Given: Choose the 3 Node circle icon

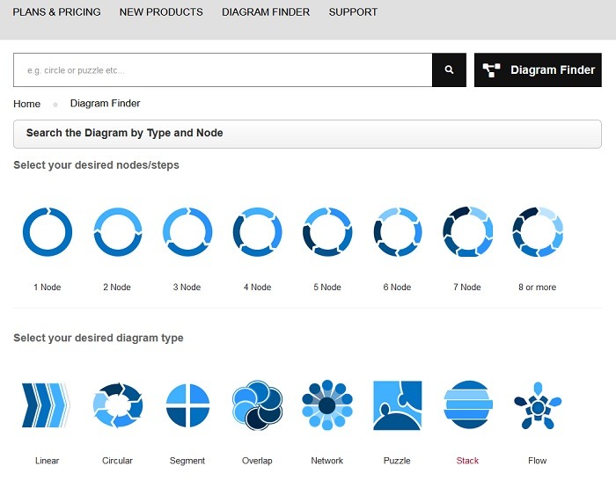Looking at the screenshot, I should coord(187,232).
